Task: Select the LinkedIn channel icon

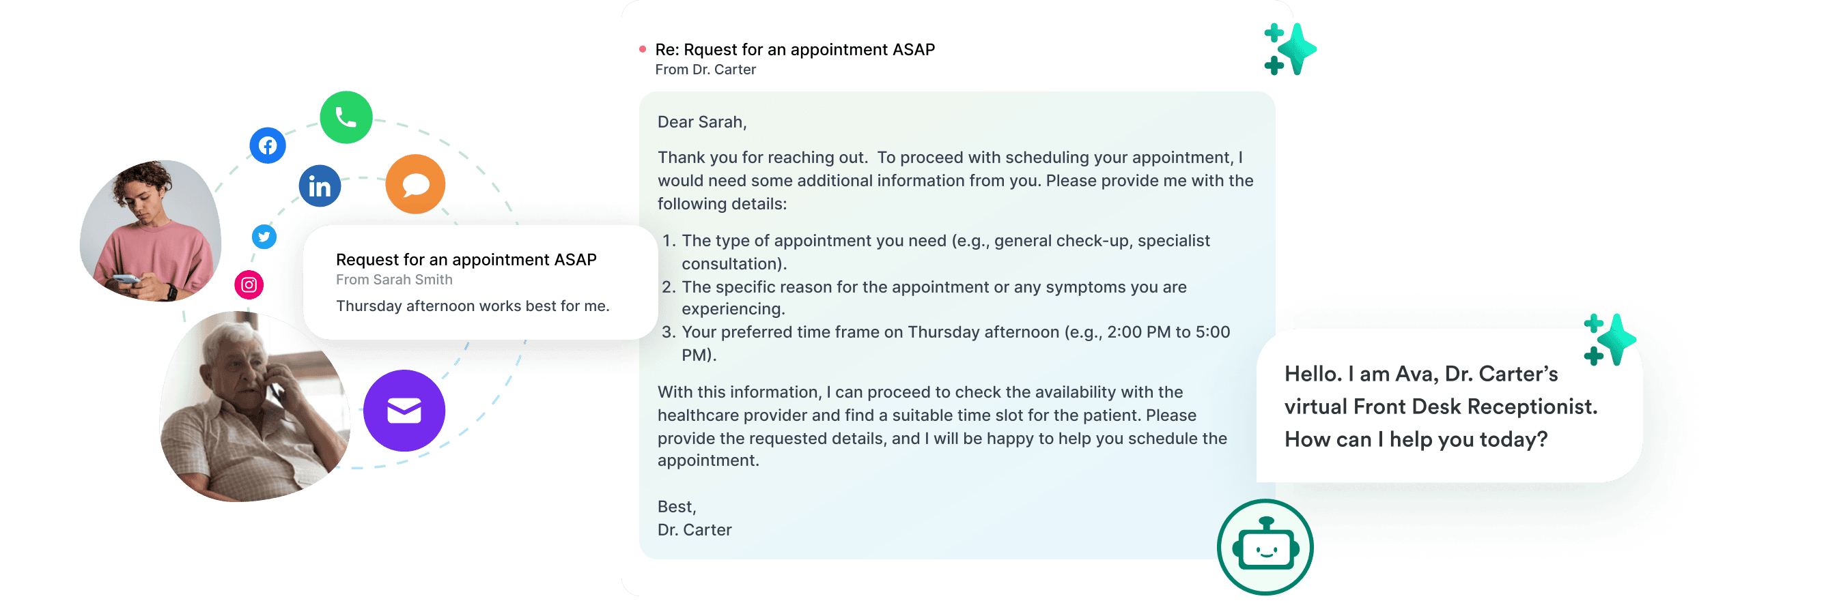Action: [319, 186]
